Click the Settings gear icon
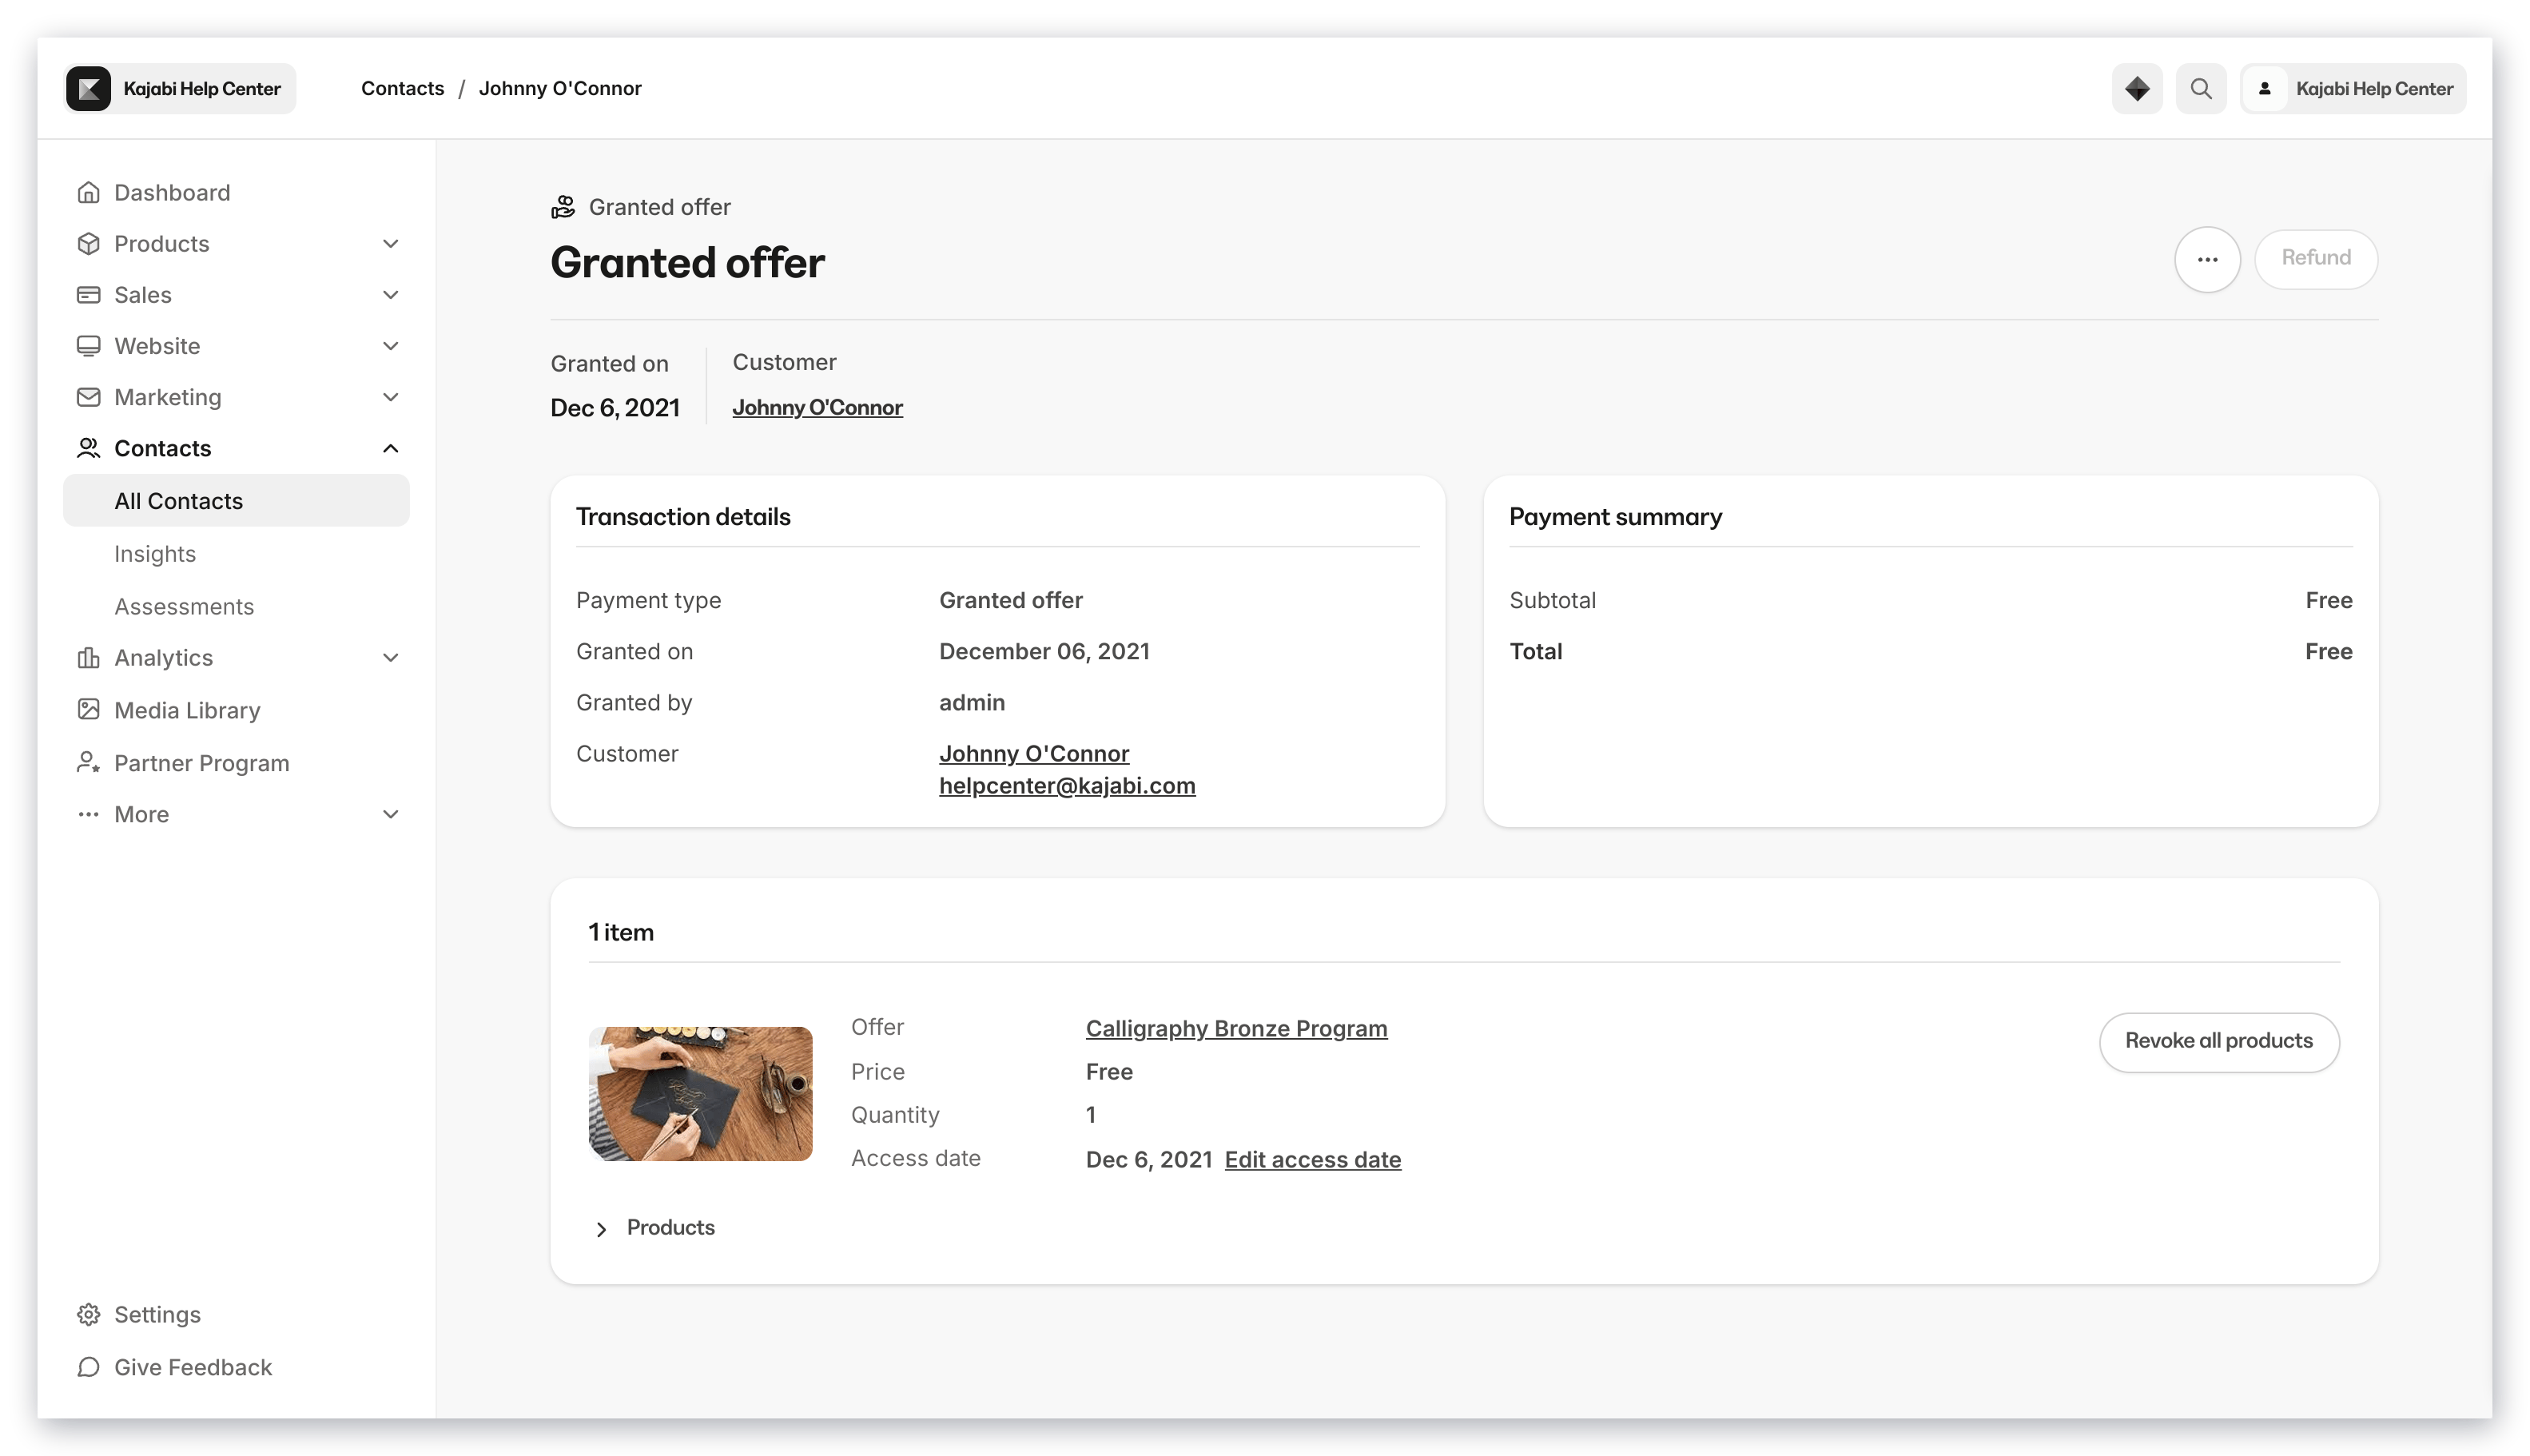The width and height of the screenshot is (2530, 1456). click(88, 1314)
